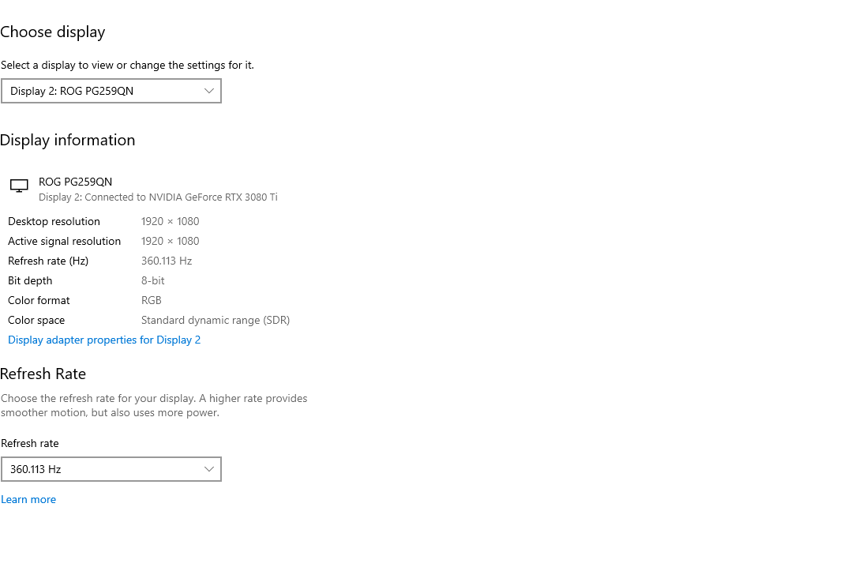Image resolution: width=851 pixels, height=571 pixels.
Task: Click the chevron arrow on the display selector
Action: [x=209, y=91]
